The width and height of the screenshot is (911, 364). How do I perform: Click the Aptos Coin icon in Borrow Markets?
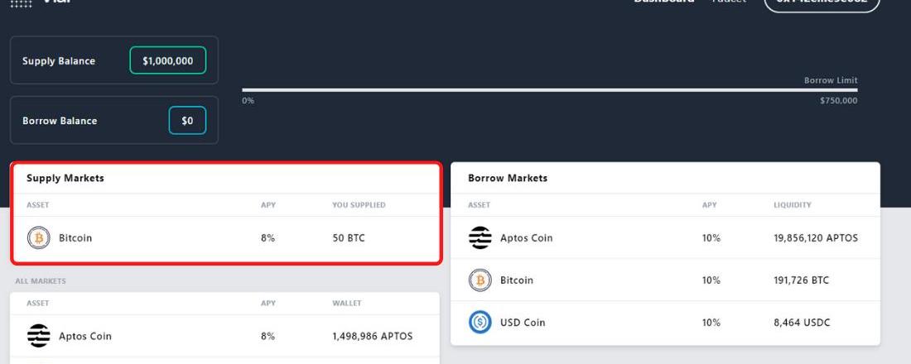click(x=480, y=238)
